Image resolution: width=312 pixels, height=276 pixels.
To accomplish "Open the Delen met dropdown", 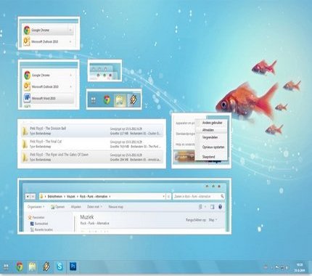I will [x=94, y=207].
